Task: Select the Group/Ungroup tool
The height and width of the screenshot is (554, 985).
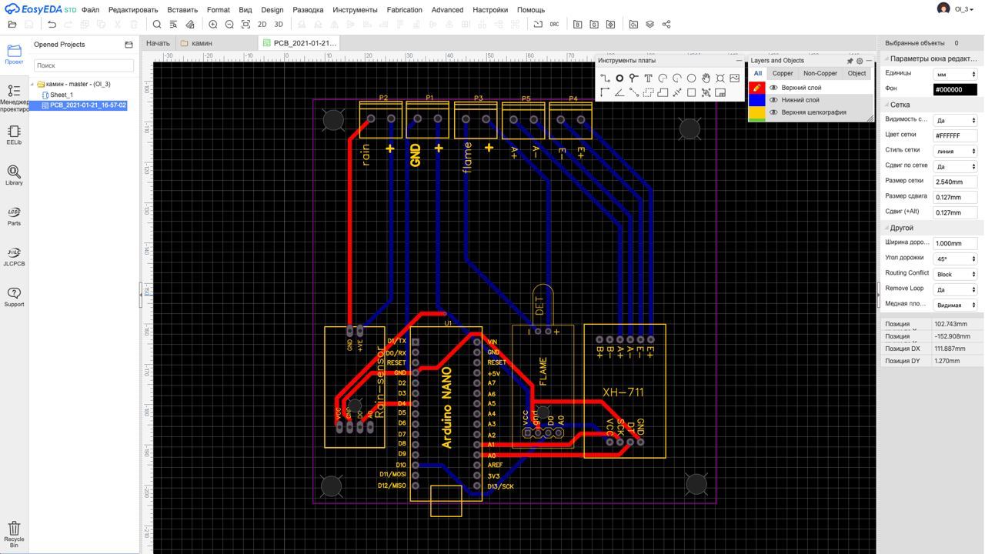Action: point(706,92)
